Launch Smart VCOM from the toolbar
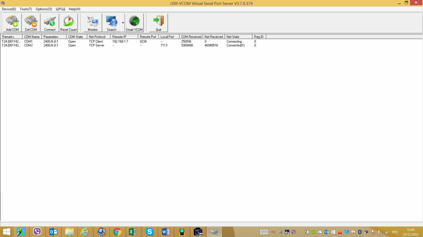The height and width of the screenshot is (237, 423). (x=134, y=23)
